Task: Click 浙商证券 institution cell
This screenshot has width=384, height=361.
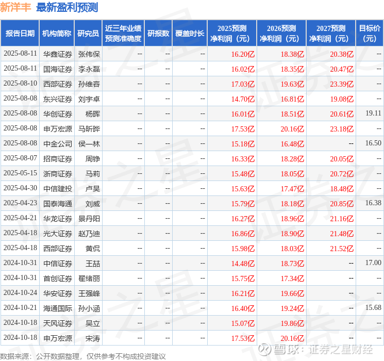Action: (x=58, y=174)
